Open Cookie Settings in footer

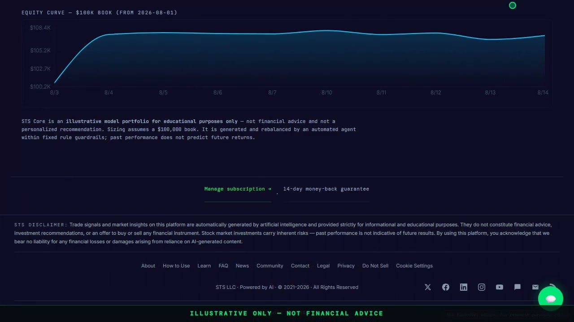(414, 266)
